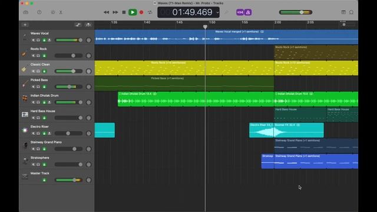The height and width of the screenshot is (212, 377).
Task: Fast forward the playhead
Action: point(115,12)
